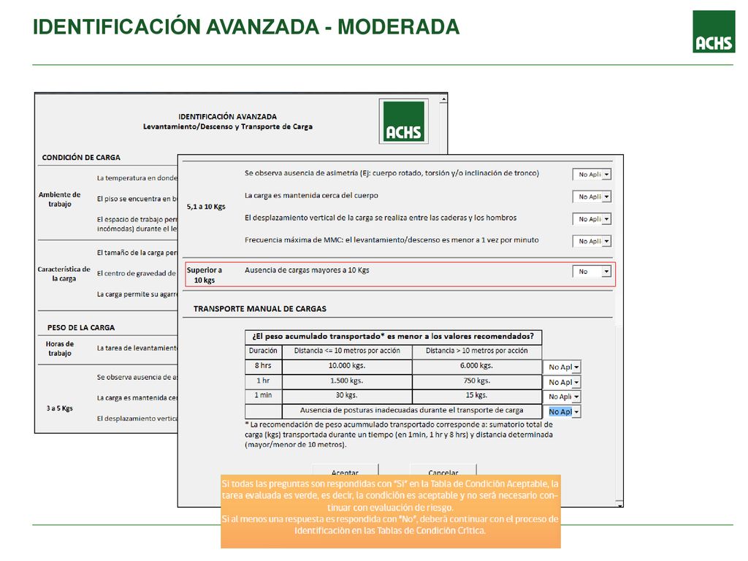Click 'Duración' column header
Screen dimensions: 748x561
tap(263, 351)
